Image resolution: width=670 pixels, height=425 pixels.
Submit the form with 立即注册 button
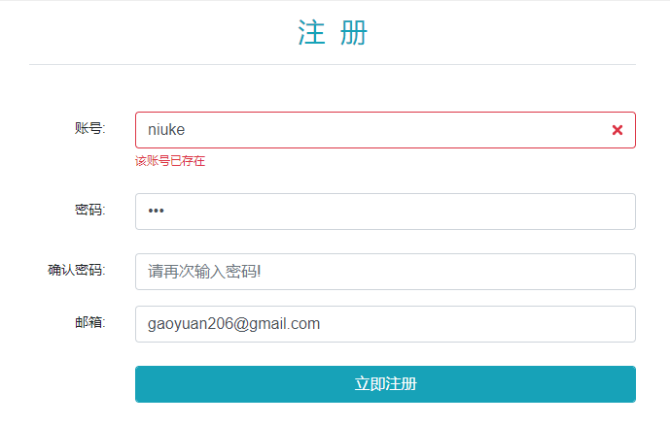click(x=385, y=384)
